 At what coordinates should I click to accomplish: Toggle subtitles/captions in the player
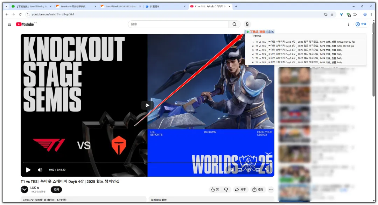point(240,170)
